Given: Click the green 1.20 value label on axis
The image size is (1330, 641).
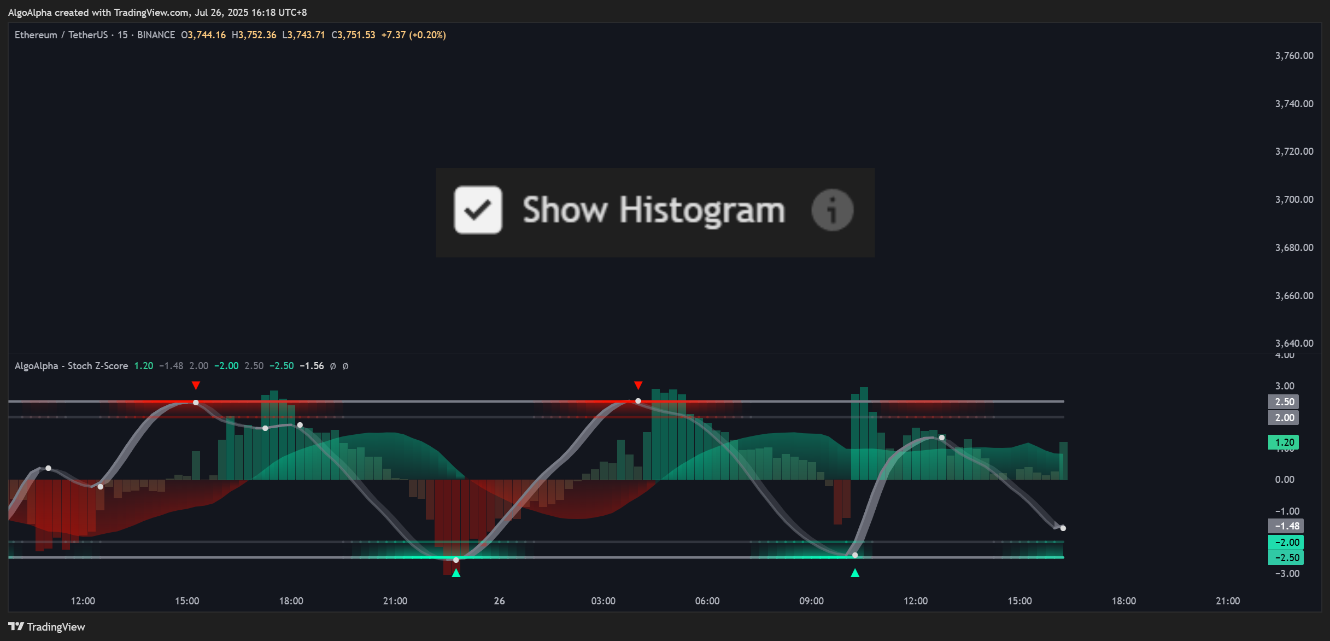Looking at the screenshot, I should [1284, 442].
